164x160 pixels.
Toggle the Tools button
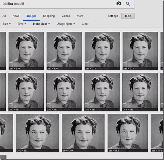point(128,16)
